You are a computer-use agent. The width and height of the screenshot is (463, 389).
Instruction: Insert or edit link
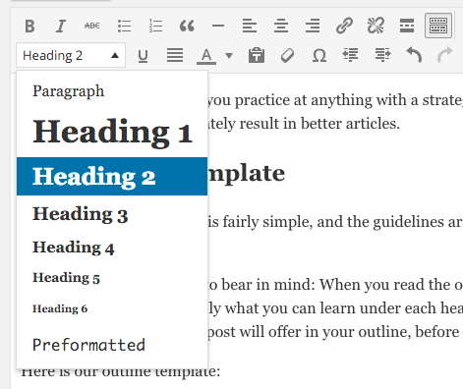coord(344,26)
